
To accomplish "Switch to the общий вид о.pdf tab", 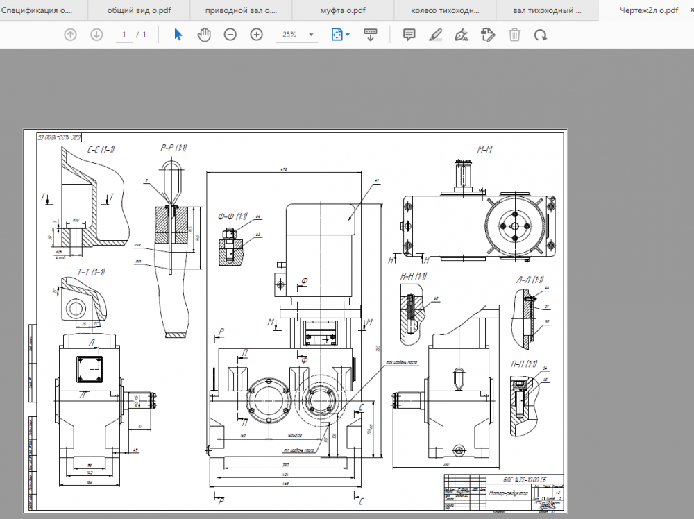I will point(139,10).
